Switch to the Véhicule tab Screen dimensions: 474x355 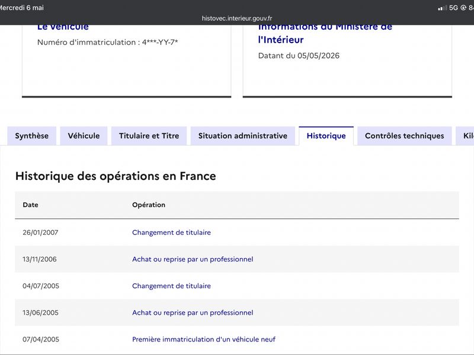(84, 136)
